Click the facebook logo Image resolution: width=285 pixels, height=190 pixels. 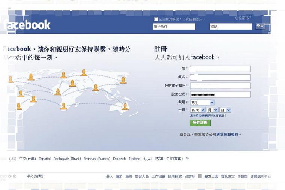pyautogui.click(x=27, y=25)
